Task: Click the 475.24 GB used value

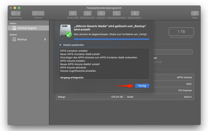Action: pos(117,97)
